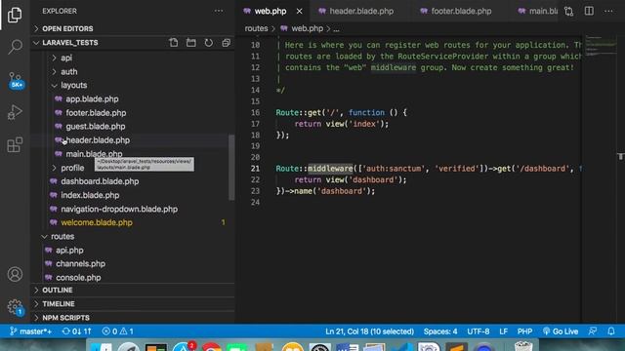The image size is (625, 351).
Task: Open the Manage gear icon
Action: click(x=16, y=307)
